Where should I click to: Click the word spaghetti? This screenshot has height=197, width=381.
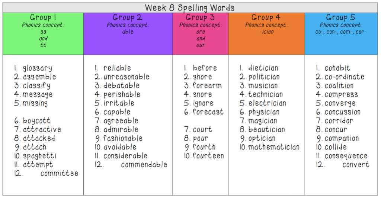(40, 156)
